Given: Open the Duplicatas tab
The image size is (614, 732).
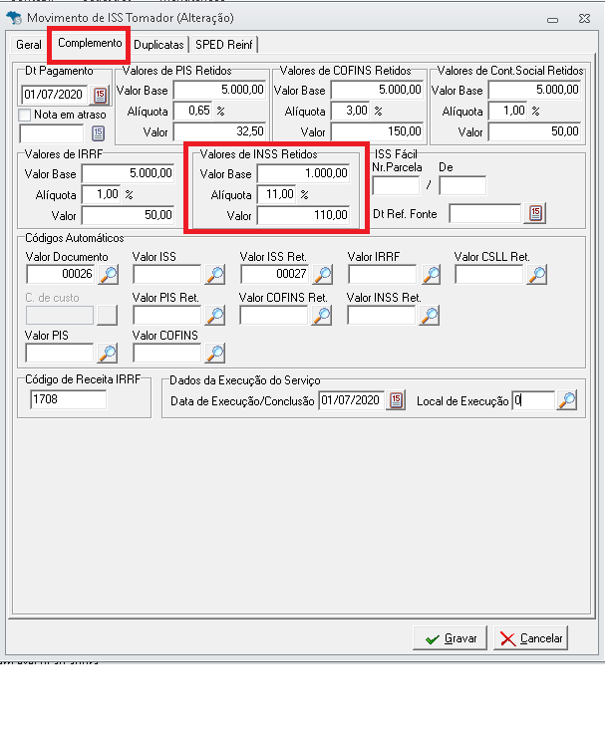Looking at the screenshot, I should point(158,45).
